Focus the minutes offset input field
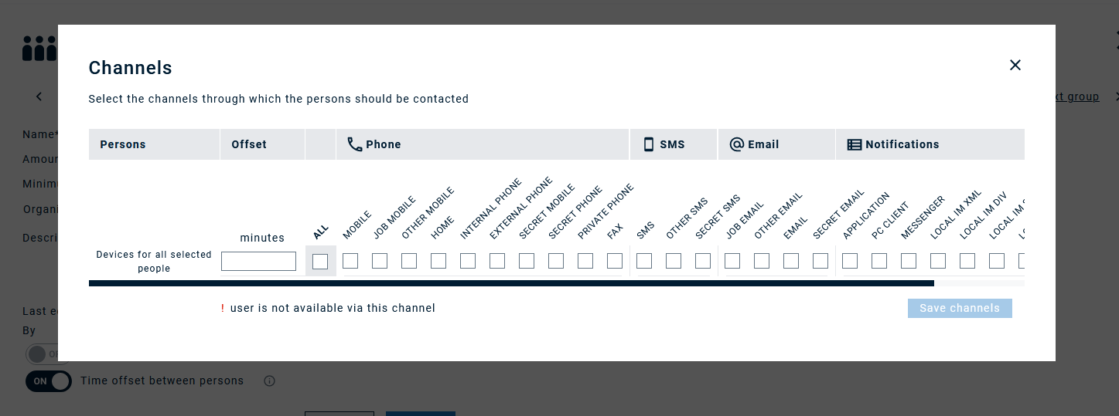This screenshot has width=1119, height=416. (x=258, y=262)
